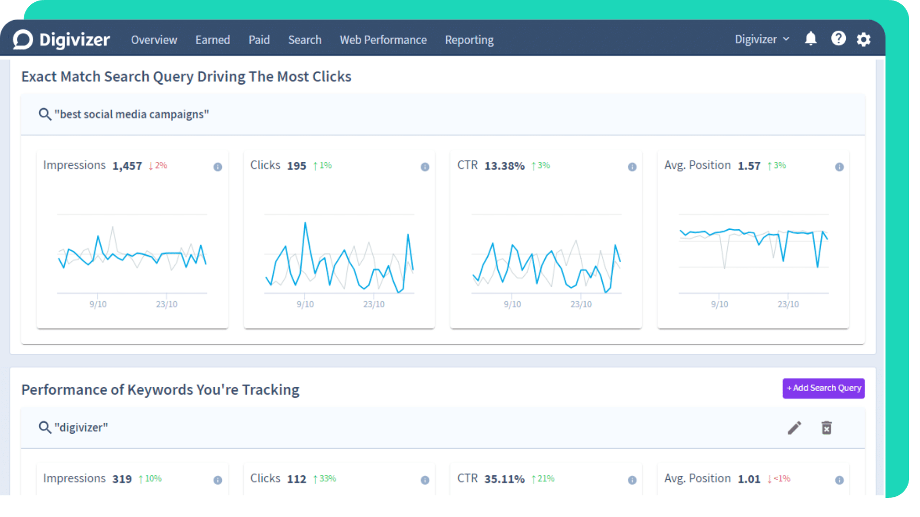
Task: Open the Paid navigation tab
Action: pos(259,40)
